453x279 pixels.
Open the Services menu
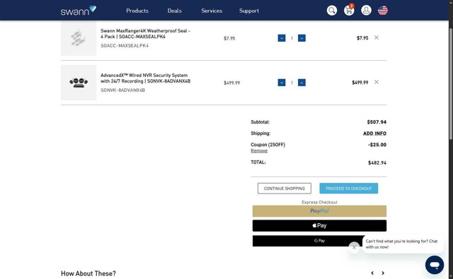(x=212, y=11)
